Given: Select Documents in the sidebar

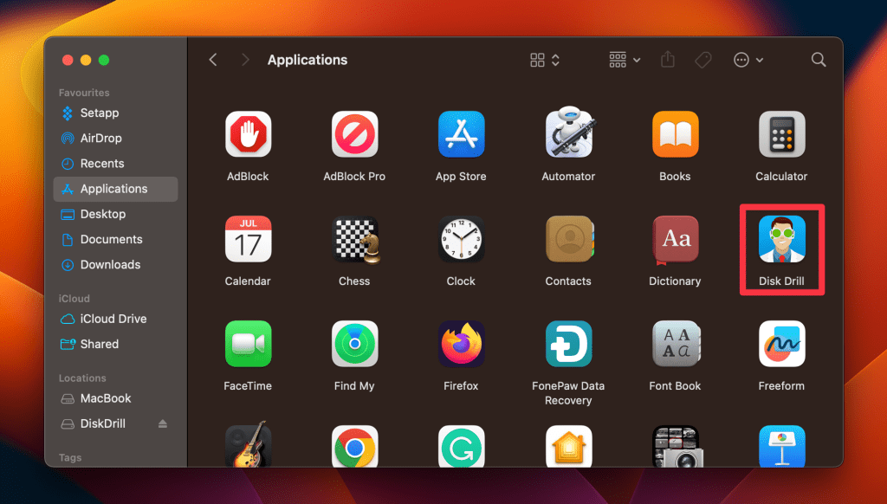Looking at the screenshot, I should (115, 239).
